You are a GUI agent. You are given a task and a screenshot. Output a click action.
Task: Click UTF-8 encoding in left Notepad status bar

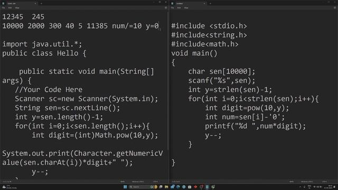click(x=155, y=182)
